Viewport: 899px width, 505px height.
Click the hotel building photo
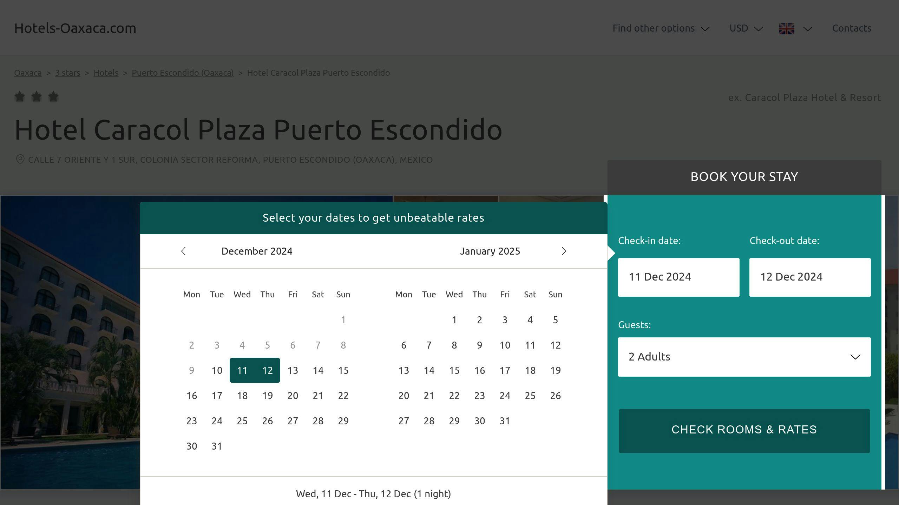[70, 342]
